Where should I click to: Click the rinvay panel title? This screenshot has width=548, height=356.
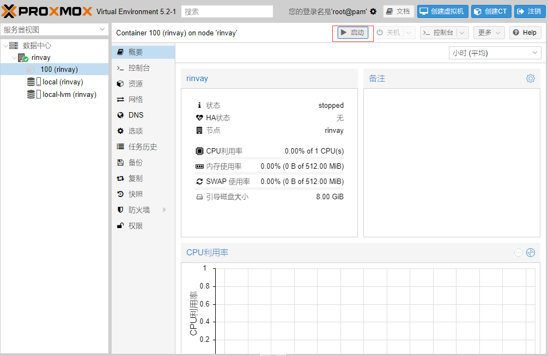197,78
